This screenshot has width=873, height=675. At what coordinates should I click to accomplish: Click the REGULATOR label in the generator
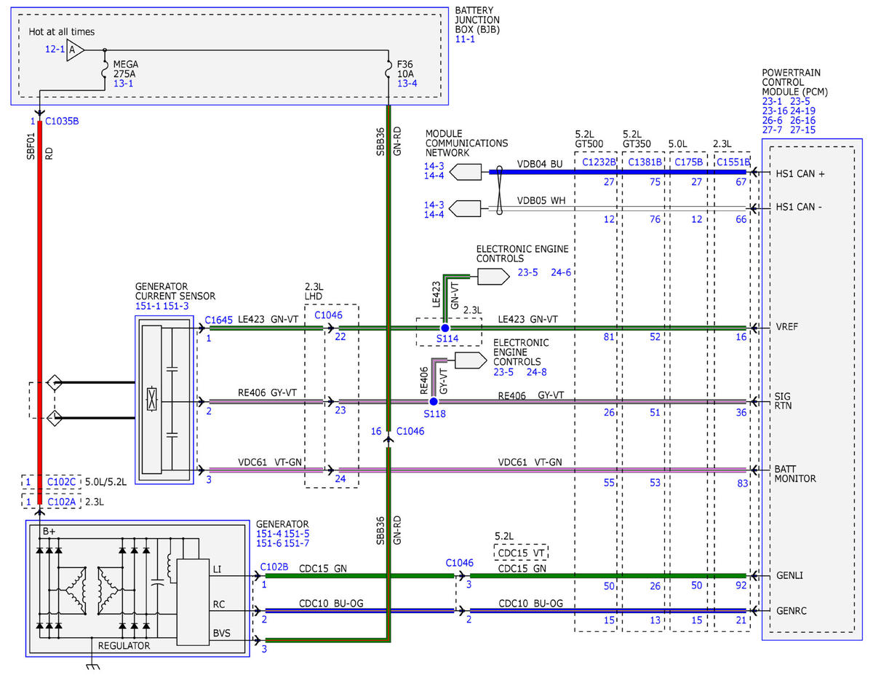click(124, 646)
